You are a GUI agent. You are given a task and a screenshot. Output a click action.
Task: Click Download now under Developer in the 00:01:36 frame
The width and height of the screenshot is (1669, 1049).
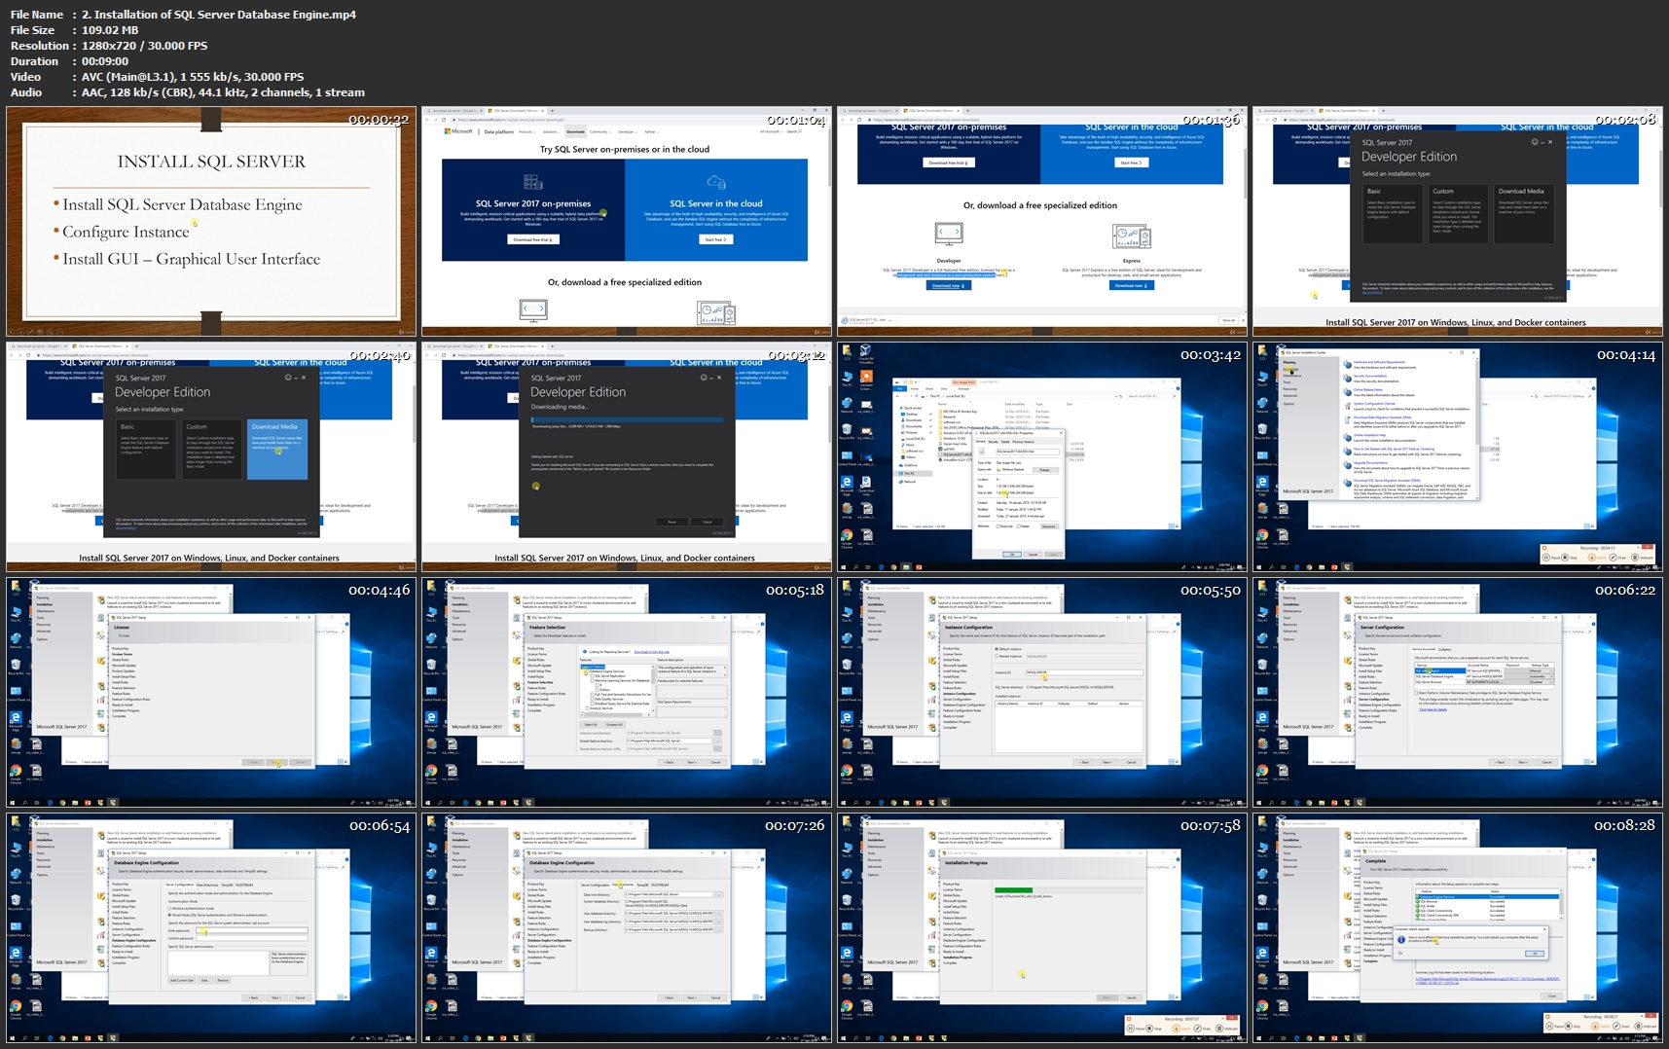[x=948, y=286]
